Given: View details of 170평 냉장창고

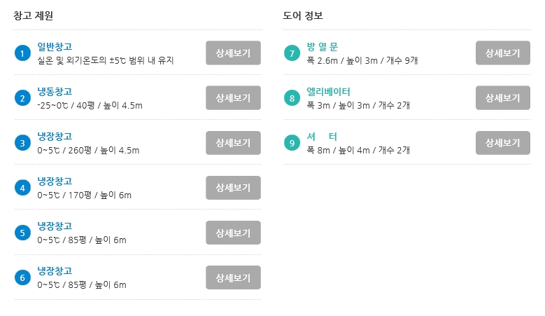Looking at the screenshot, I should (x=233, y=188).
